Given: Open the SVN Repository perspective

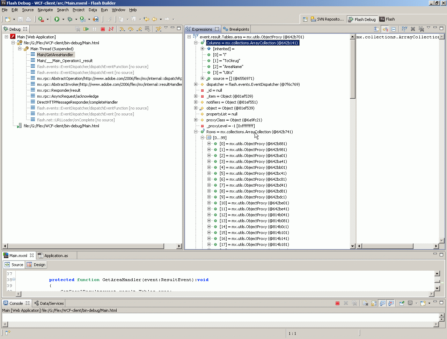Looking at the screenshot, I should (x=327, y=19).
